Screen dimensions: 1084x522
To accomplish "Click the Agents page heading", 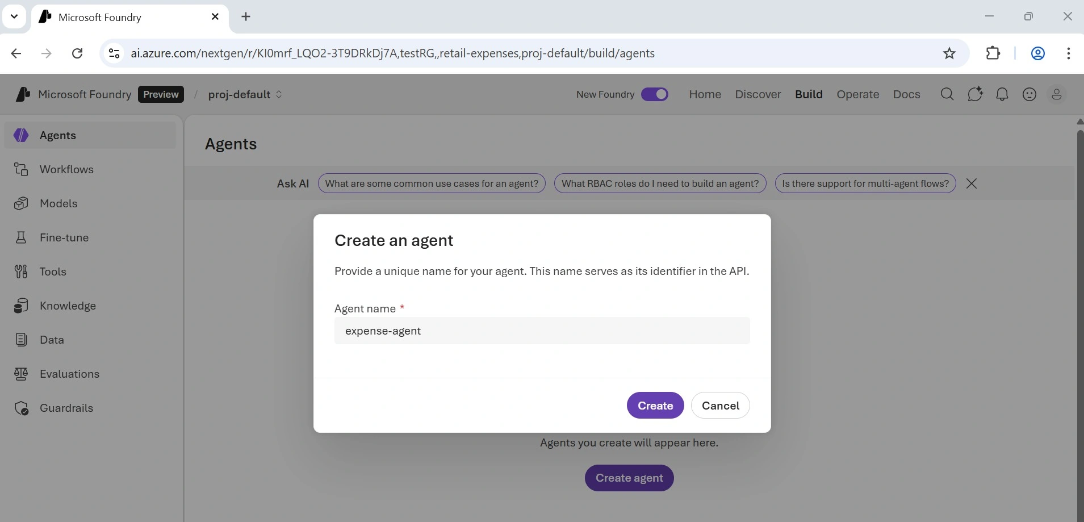I will (231, 144).
